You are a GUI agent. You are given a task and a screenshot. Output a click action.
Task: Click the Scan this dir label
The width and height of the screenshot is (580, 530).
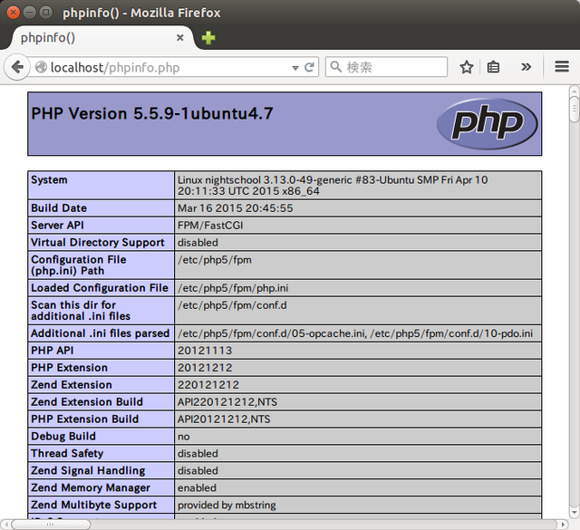click(81, 311)
